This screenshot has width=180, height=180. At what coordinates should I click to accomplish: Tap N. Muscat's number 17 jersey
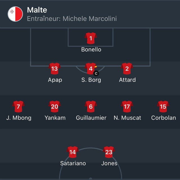[x=127, y=107]
